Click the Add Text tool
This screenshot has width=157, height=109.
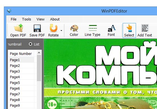click(145, 30)
